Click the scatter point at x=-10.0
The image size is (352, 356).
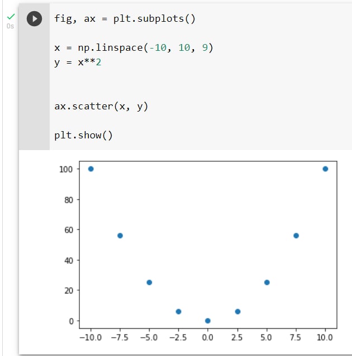pos(91,169)
